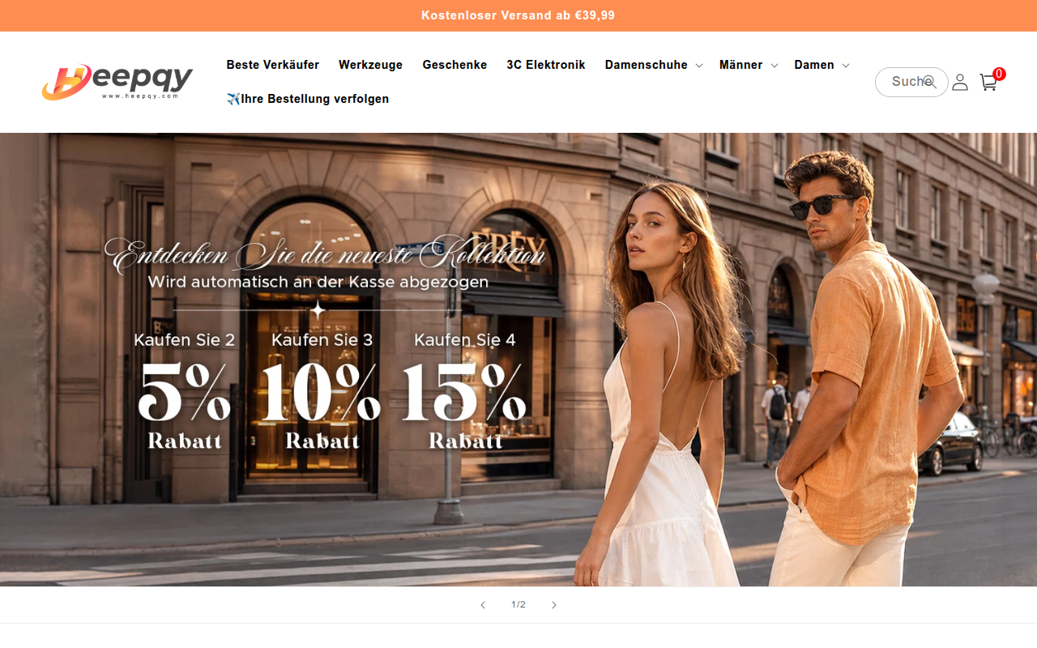
Task: Open Werkzeuge menu item
Action: [x=370, y=65]
